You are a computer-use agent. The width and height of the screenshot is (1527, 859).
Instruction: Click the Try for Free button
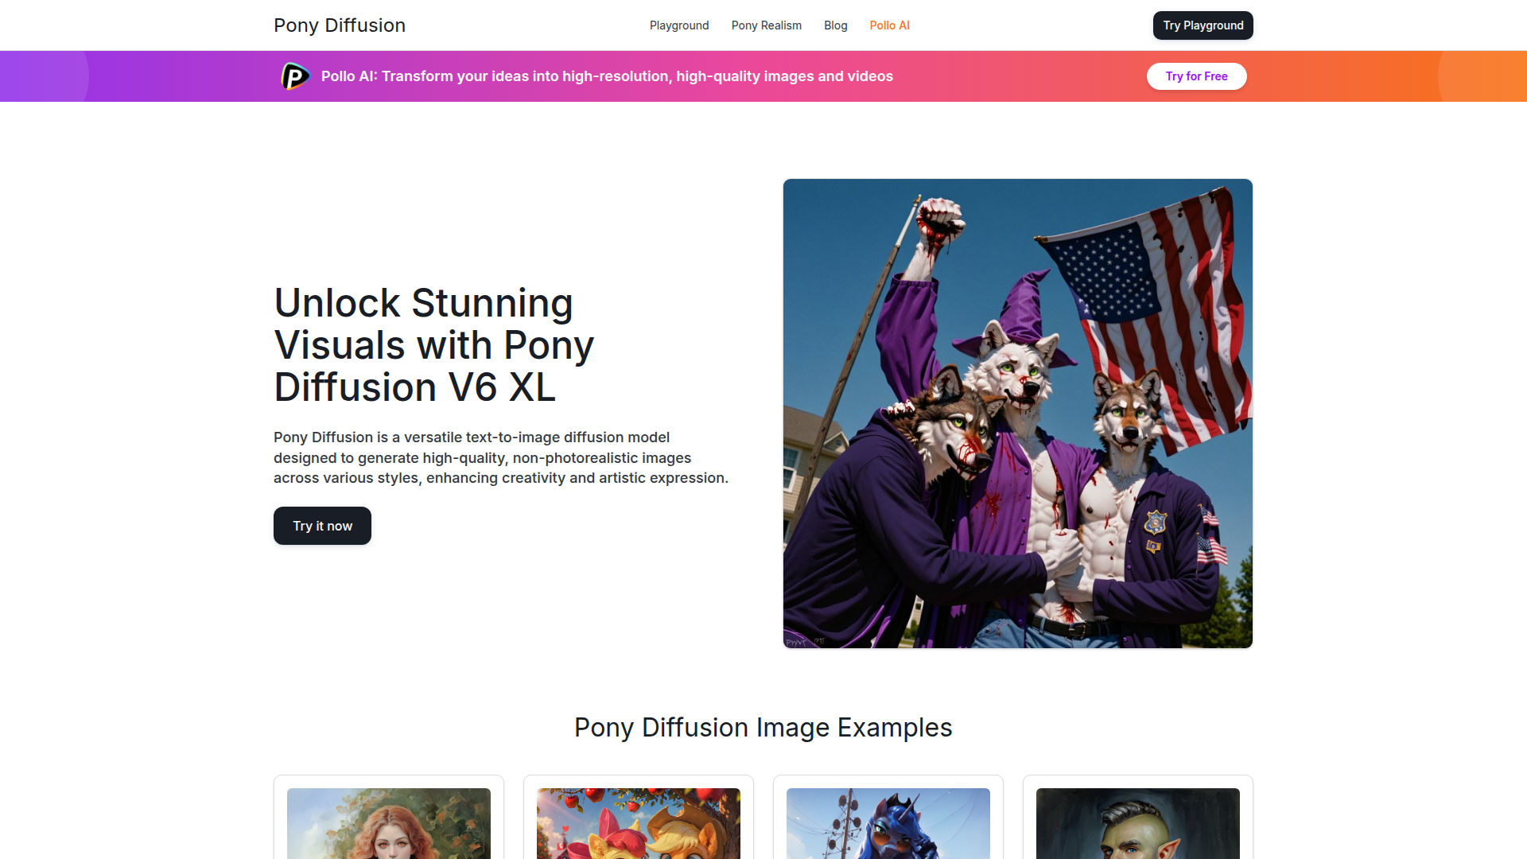(1197, 76)
